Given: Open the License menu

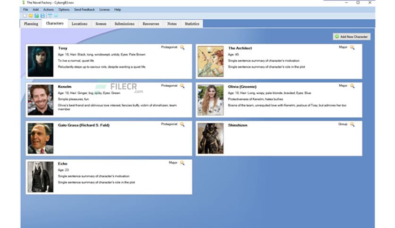Looking at the screenshot, I should pos(104,9).
